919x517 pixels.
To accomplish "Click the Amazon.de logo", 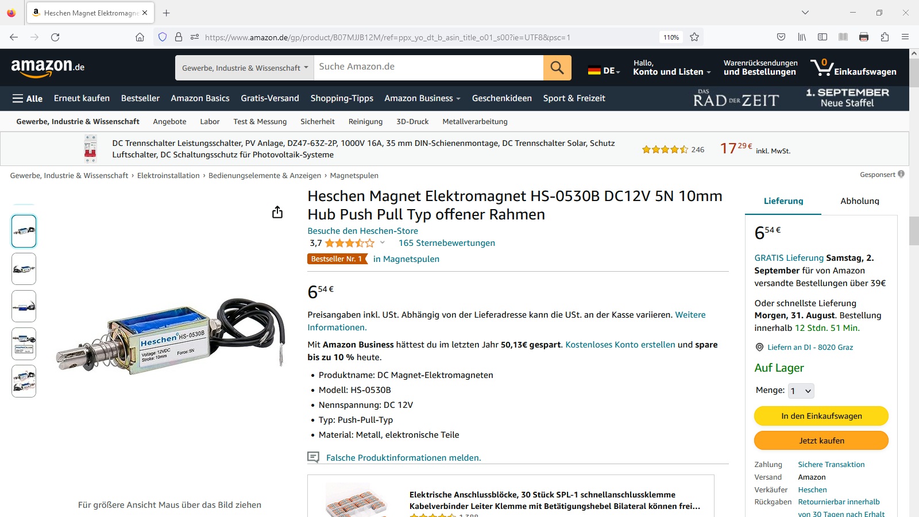I will (x=48, y=67).
